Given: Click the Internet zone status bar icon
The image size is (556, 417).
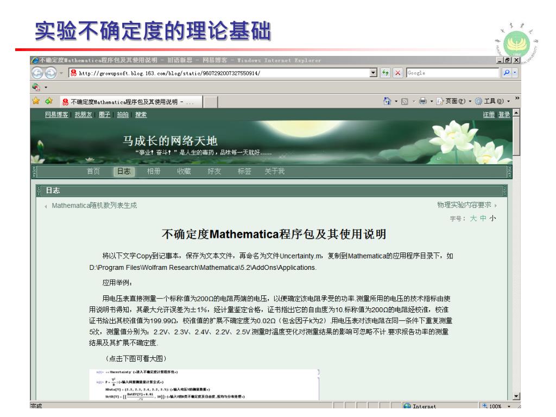Looking at the screenshot, I should pyautogui.click(x=407, y=406).
